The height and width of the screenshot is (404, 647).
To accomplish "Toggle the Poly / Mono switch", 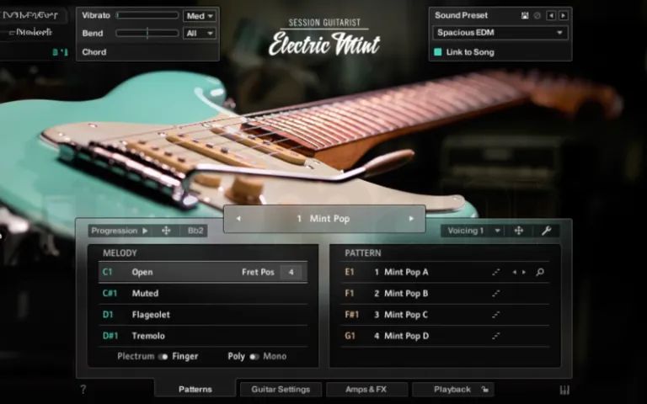I will tap(254, 357).
